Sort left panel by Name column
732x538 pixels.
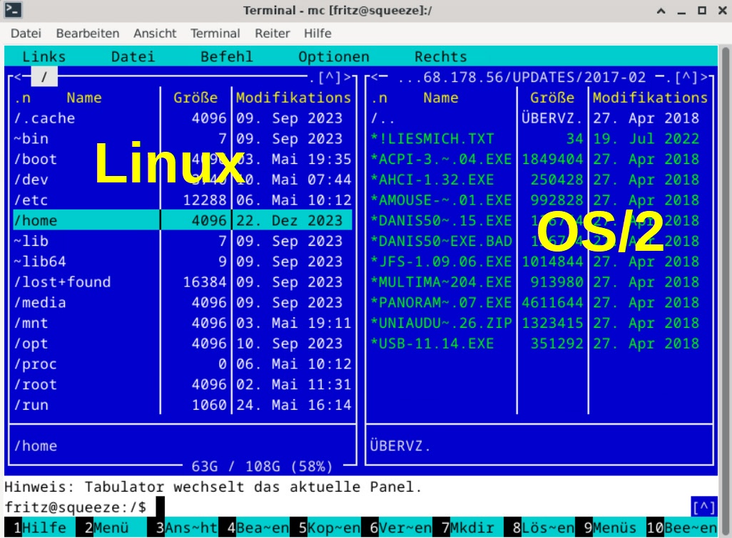(x=84, y=98)
